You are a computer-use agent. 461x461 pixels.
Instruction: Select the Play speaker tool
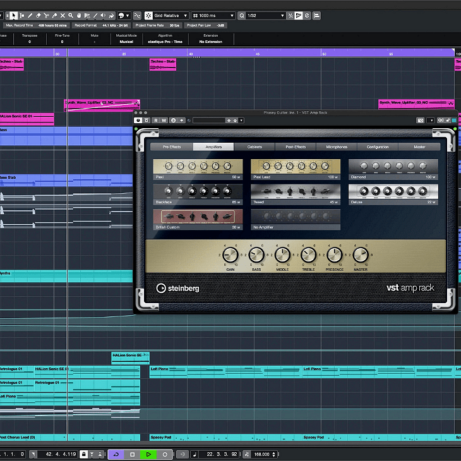point(103,16)
